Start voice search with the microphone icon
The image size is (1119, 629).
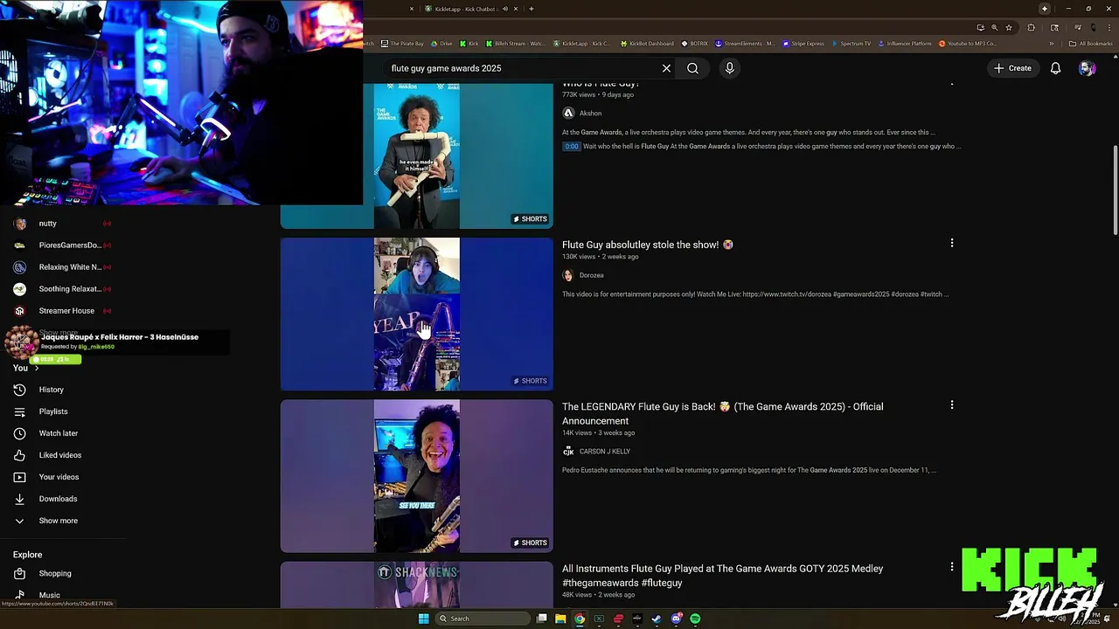730,68
